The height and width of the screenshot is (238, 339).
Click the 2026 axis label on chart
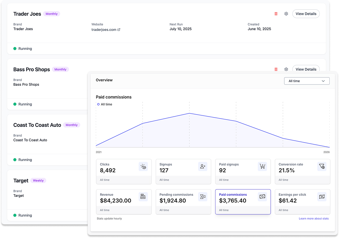click(x=326, y=152)
